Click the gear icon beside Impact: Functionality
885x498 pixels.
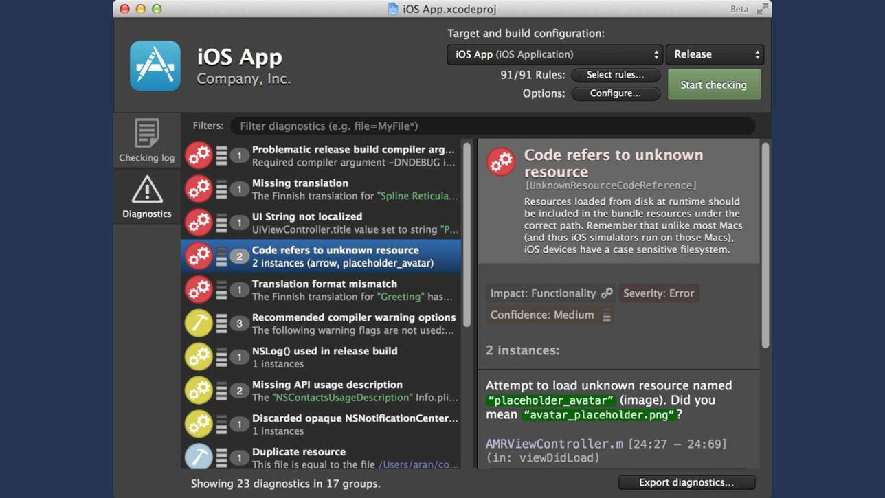pos(607,293)
